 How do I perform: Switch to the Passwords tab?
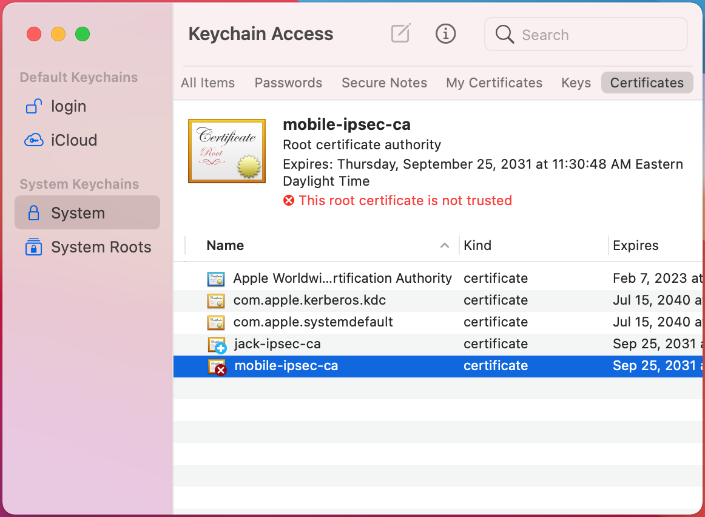[288, 83]
